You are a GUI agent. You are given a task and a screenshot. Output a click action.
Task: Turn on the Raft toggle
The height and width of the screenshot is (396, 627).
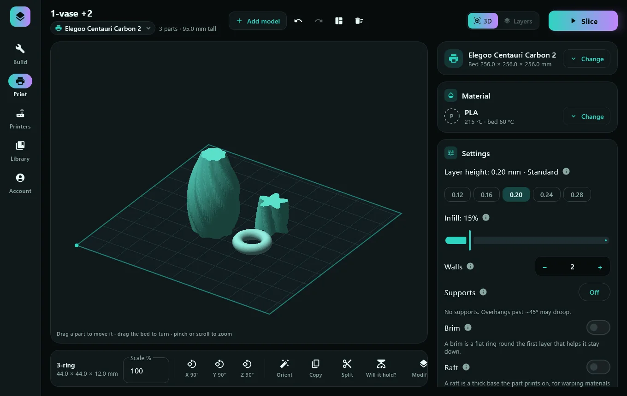point(598,367)
